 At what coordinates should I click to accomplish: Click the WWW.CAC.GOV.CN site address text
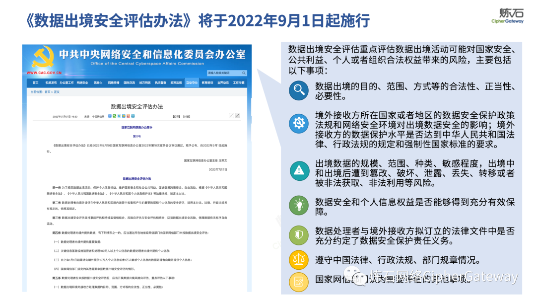click(44, 73)
